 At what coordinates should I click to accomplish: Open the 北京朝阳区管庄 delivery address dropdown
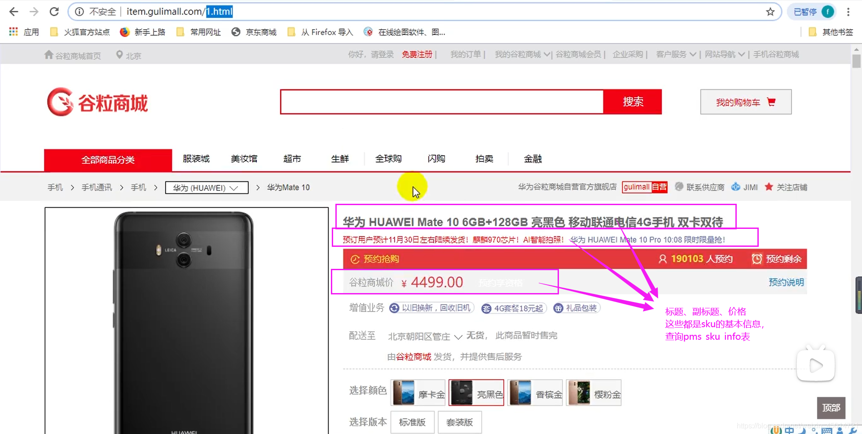coord(425,336)
